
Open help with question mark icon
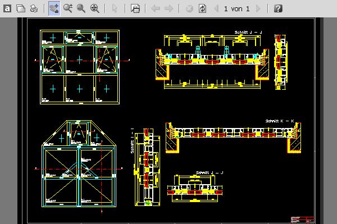coord(278,8)
